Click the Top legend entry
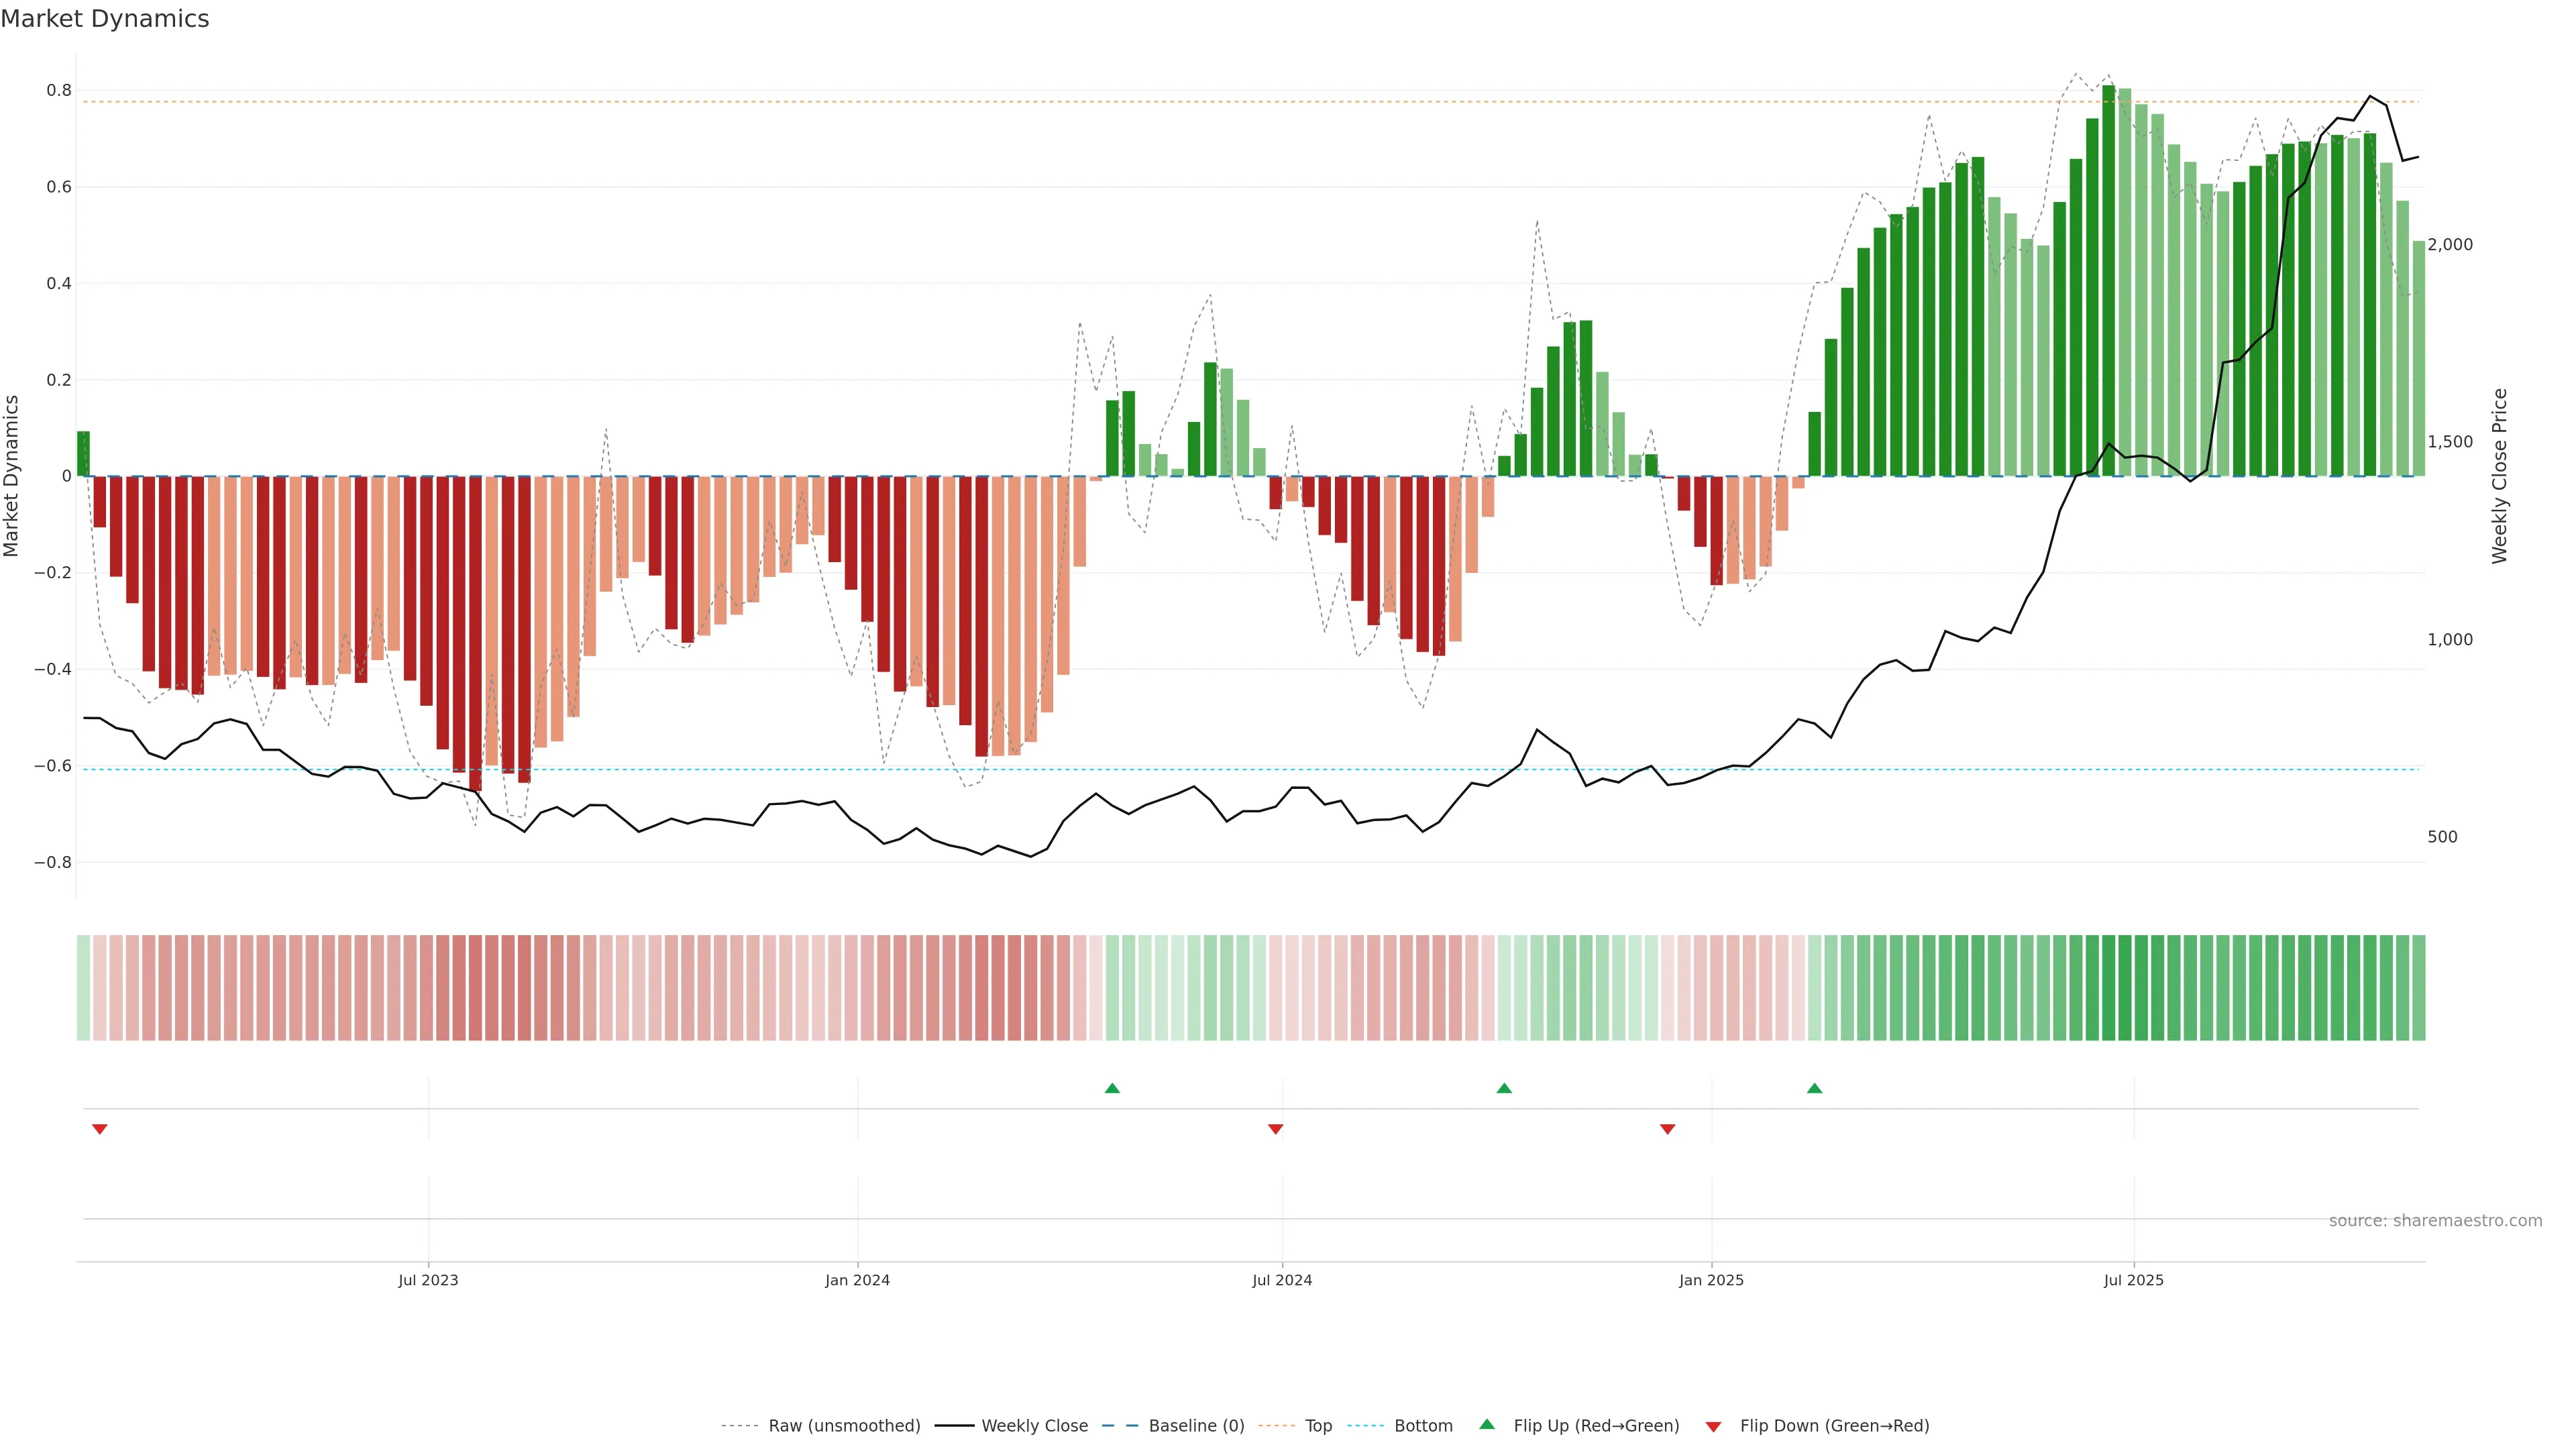Viewport: 2576px width, 1449px height. pyautogui.click(x=1318, y=1426)
